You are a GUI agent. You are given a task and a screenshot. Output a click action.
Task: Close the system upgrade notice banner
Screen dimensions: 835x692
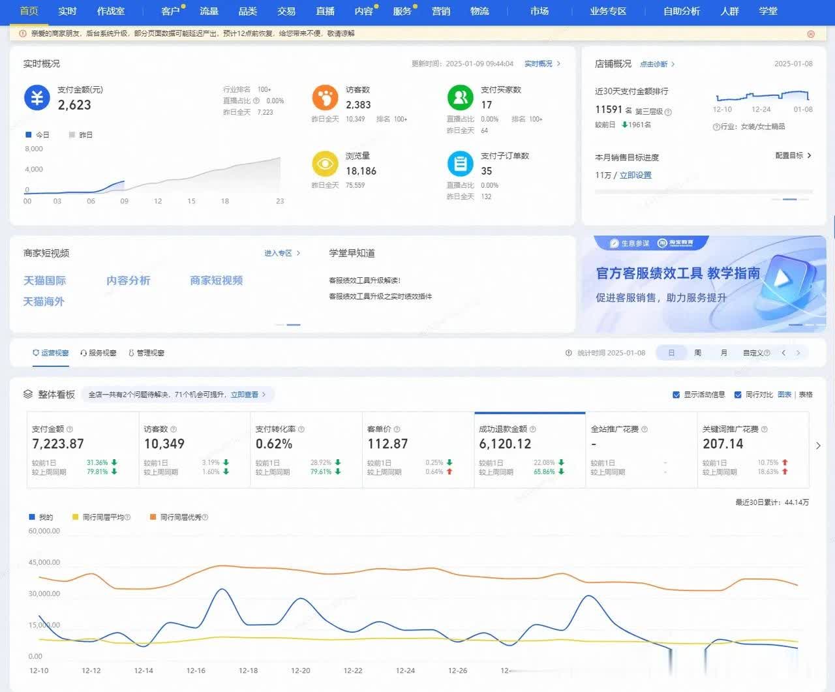click(x=811, y=34)
